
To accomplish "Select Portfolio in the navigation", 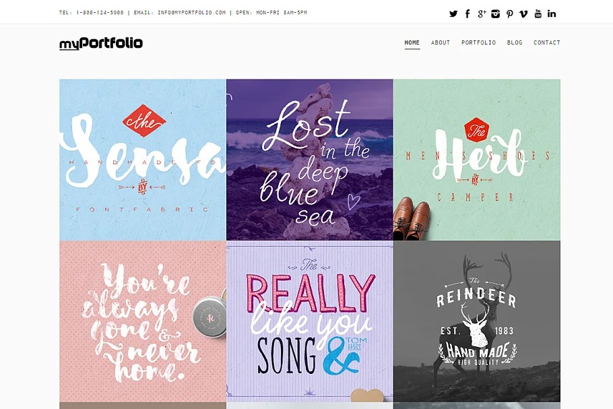I will [478, 42].
